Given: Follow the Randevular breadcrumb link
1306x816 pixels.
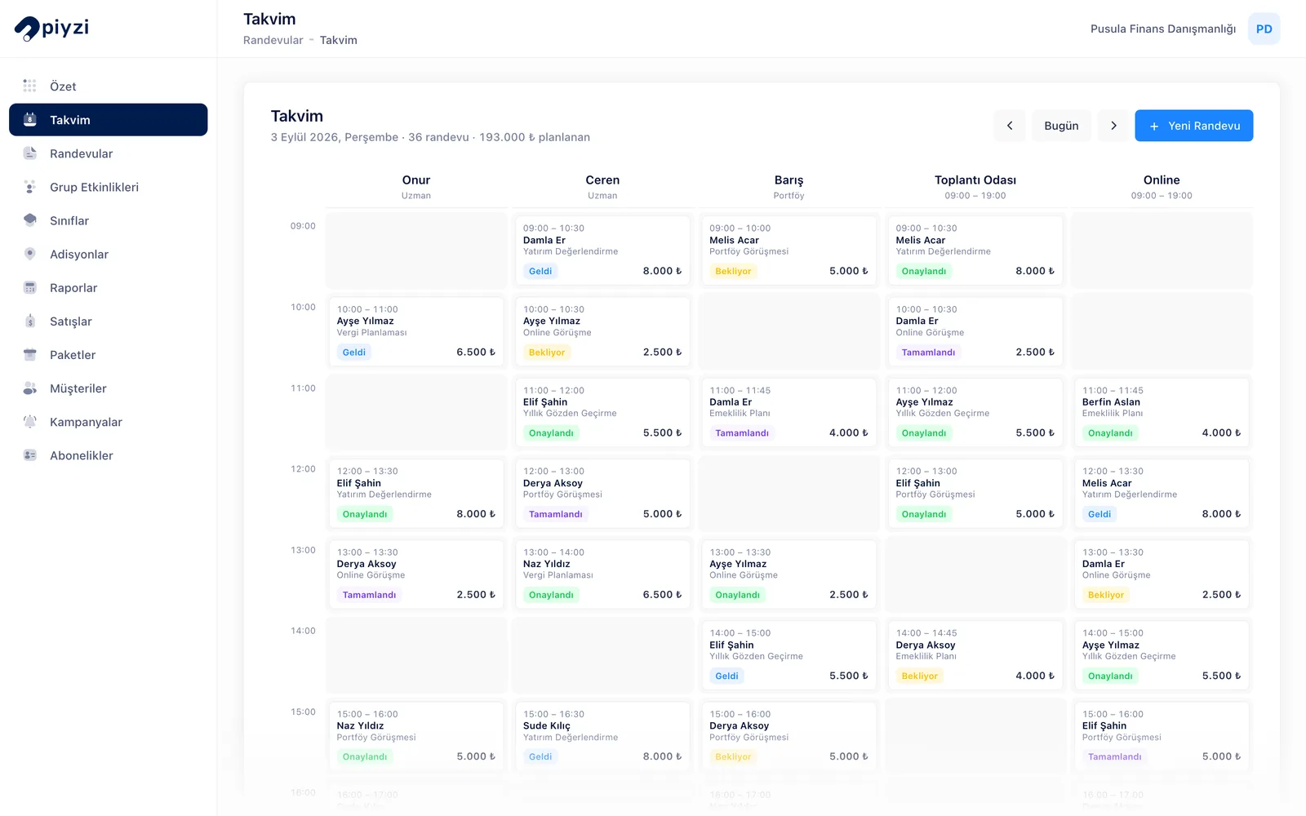Looking at the screenshot, I should coord(273,40).
